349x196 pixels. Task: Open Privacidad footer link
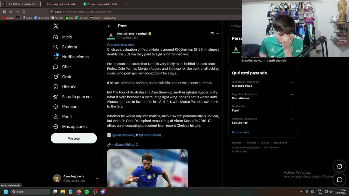tap(251, 143)
